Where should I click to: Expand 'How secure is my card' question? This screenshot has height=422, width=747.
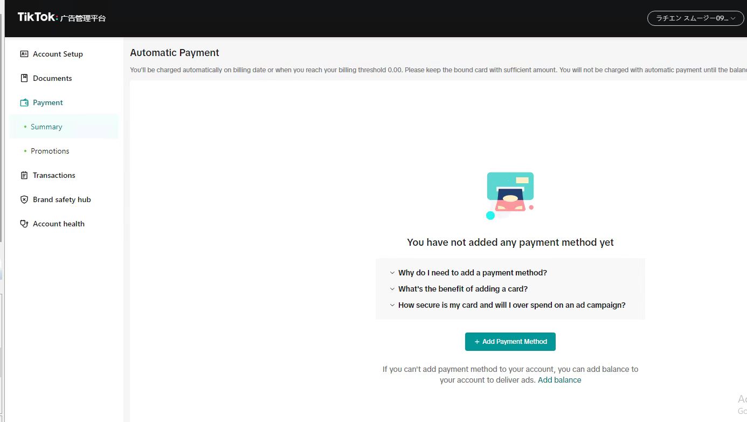tap(511, 305)
